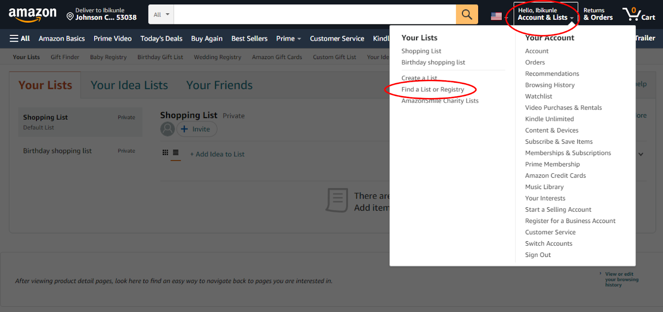Open Amazon Credit Cards
Viewport: 663px width, 312px height.
(x=555, y=175)
